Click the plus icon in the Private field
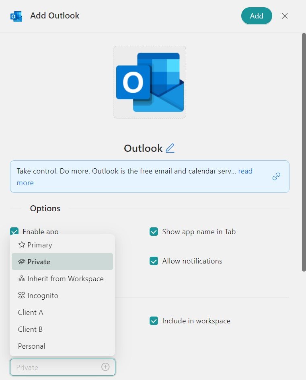This screenshot has height=380, width=306. [x=105, y=367]
